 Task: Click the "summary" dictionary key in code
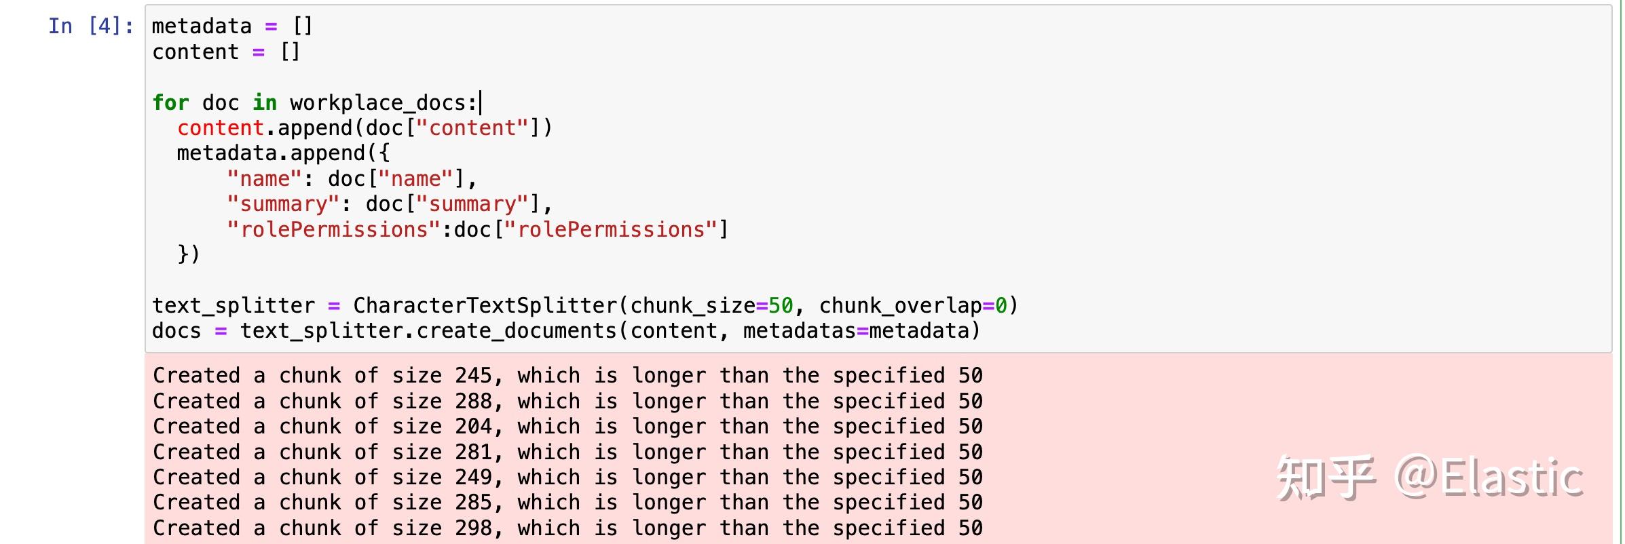[282, 204]
